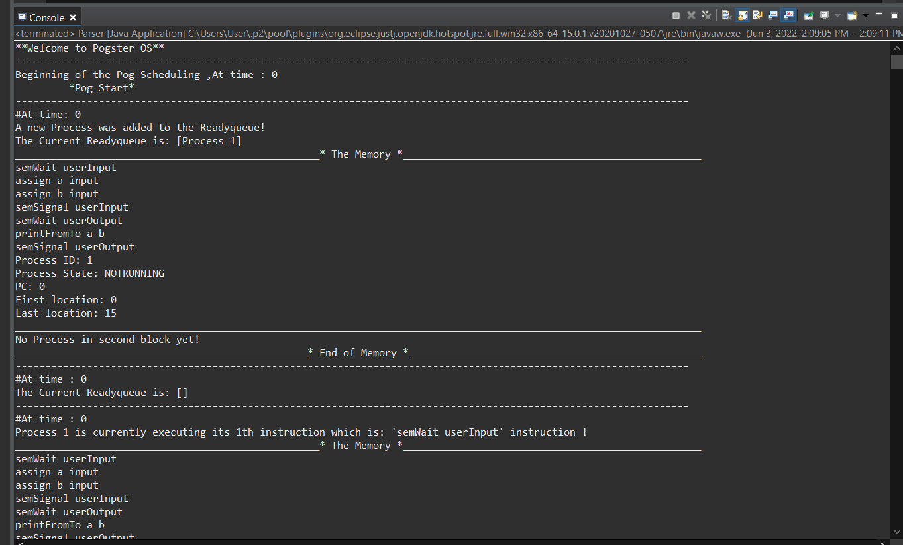Click the '*Pog Start*' line
Screen dimensions: 903x545
(102, 88)
